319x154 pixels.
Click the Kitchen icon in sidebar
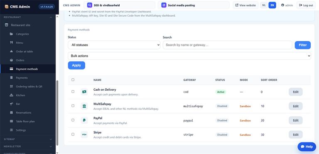click(11, 95)
